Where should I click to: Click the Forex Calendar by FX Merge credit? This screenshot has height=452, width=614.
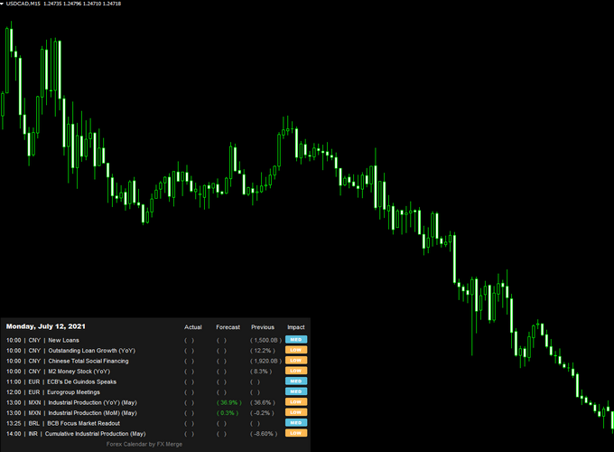(x=144, y=444)
